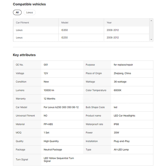The width and height of the screenshot is (167, 167).
Task: Filter compatible vehicles by Lexus pill
Action: [30, 13]
